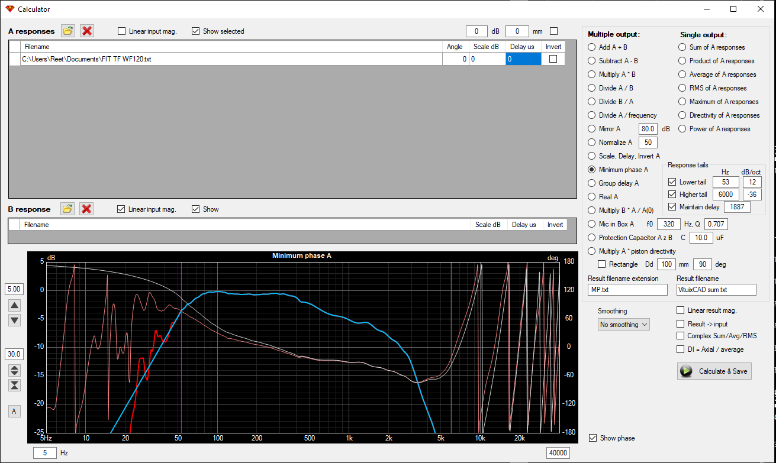776x463 pixels.
Task: Click Maintain delay value 1887
Action: [737, 207]
